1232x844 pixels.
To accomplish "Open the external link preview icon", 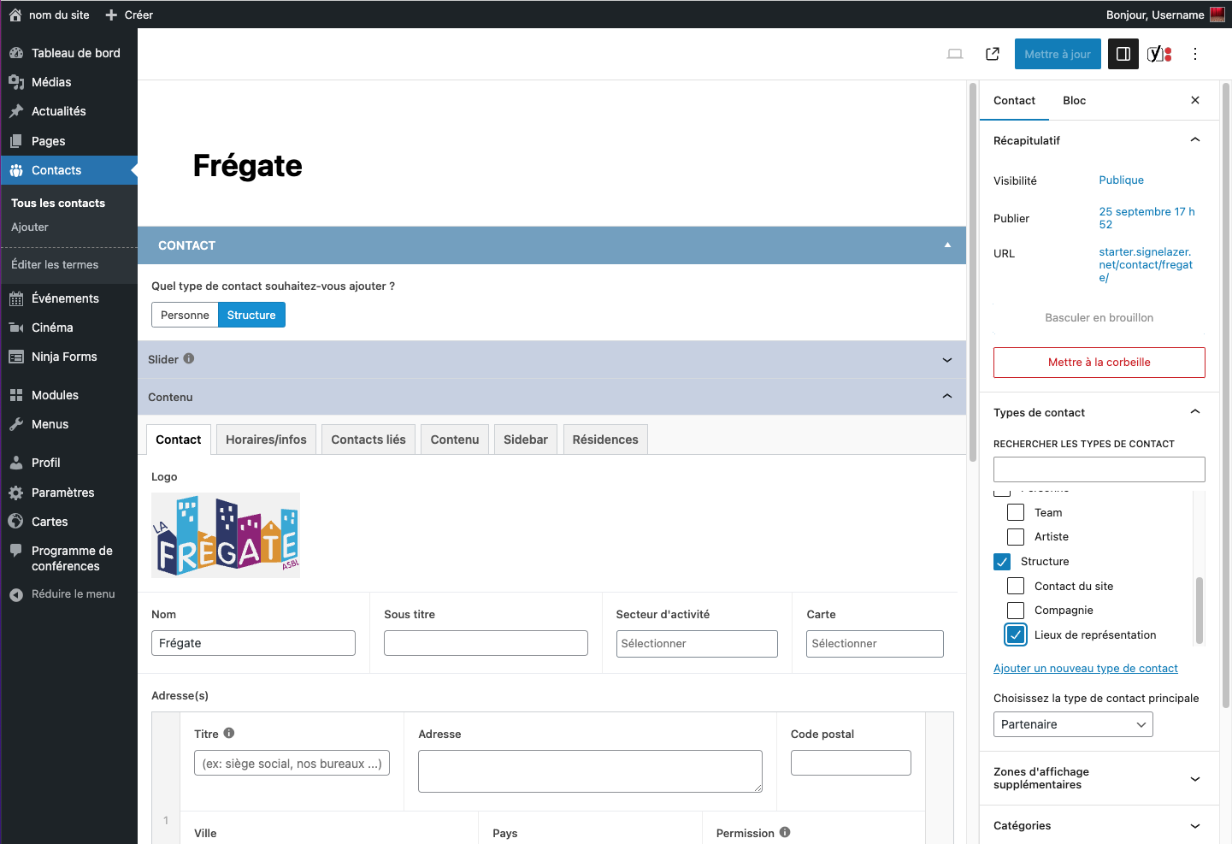I will pyautogui.click(x=992, y=54).
